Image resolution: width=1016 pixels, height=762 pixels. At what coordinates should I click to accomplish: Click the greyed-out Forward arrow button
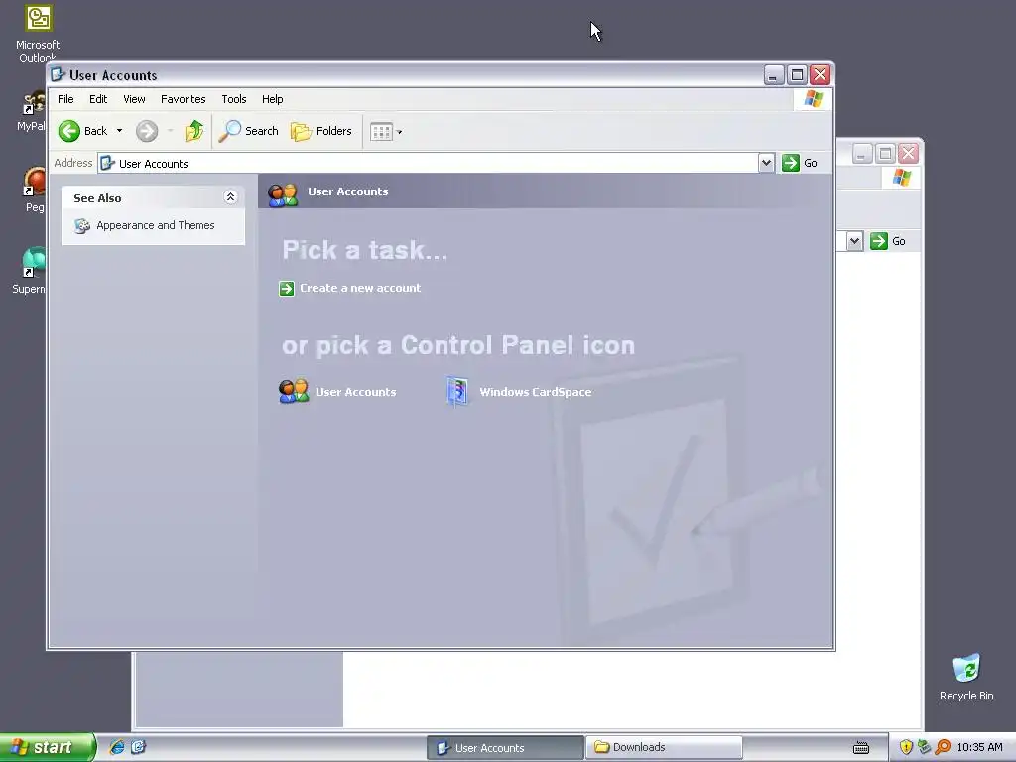pyautogui.click(x=147, y=131)
